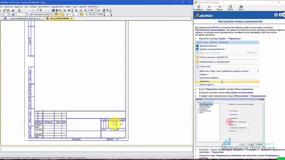Image resolution: width=285 pixels, height=160 pixels.
Task: Open file with the toolbar Open icon
Action: [x=4, y=11]
